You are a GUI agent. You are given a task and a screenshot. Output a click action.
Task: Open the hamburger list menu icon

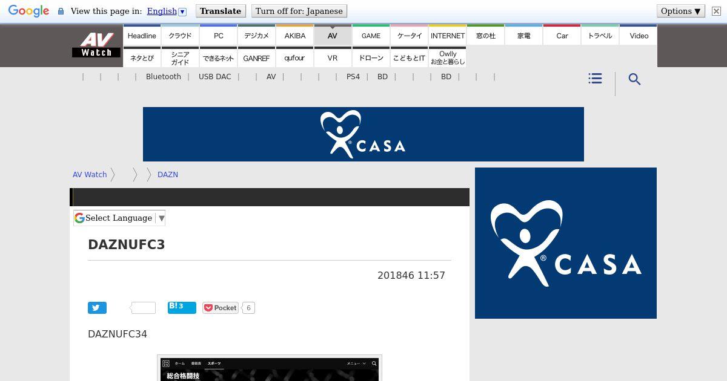click(x=595, y=79)
